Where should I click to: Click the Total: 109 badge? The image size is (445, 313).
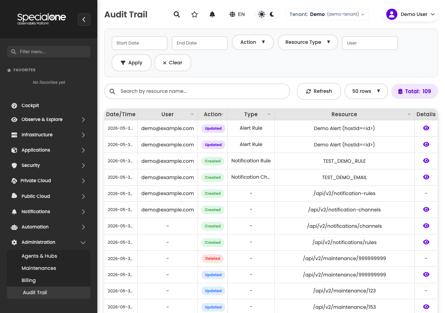point(414,91)
